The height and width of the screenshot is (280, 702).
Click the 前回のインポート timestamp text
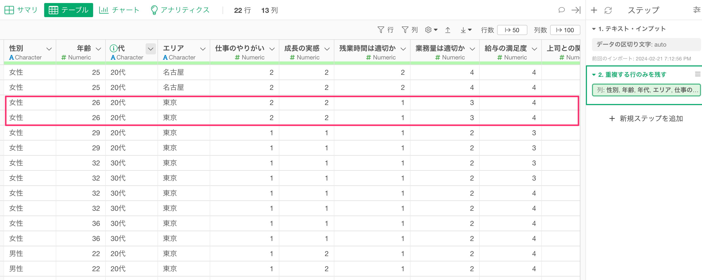coord(641,59)
